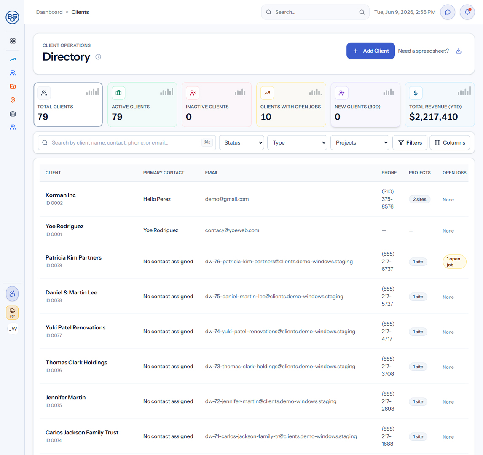The height and width of the screenshot is (455, 483).
Task: Open the dashboard grid icon in sidebar
Action: [13, 41]
